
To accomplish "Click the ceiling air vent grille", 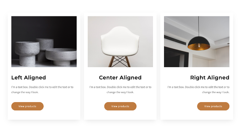I will click(175, 40).
